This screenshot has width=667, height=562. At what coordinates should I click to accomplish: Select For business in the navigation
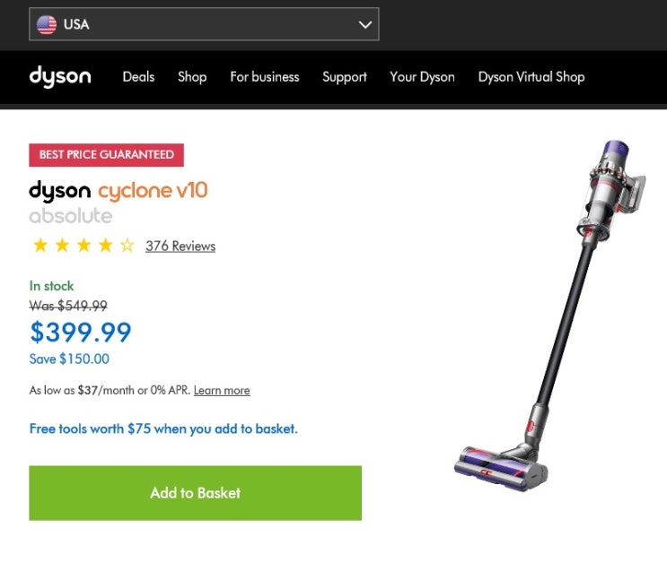(265, 77)
